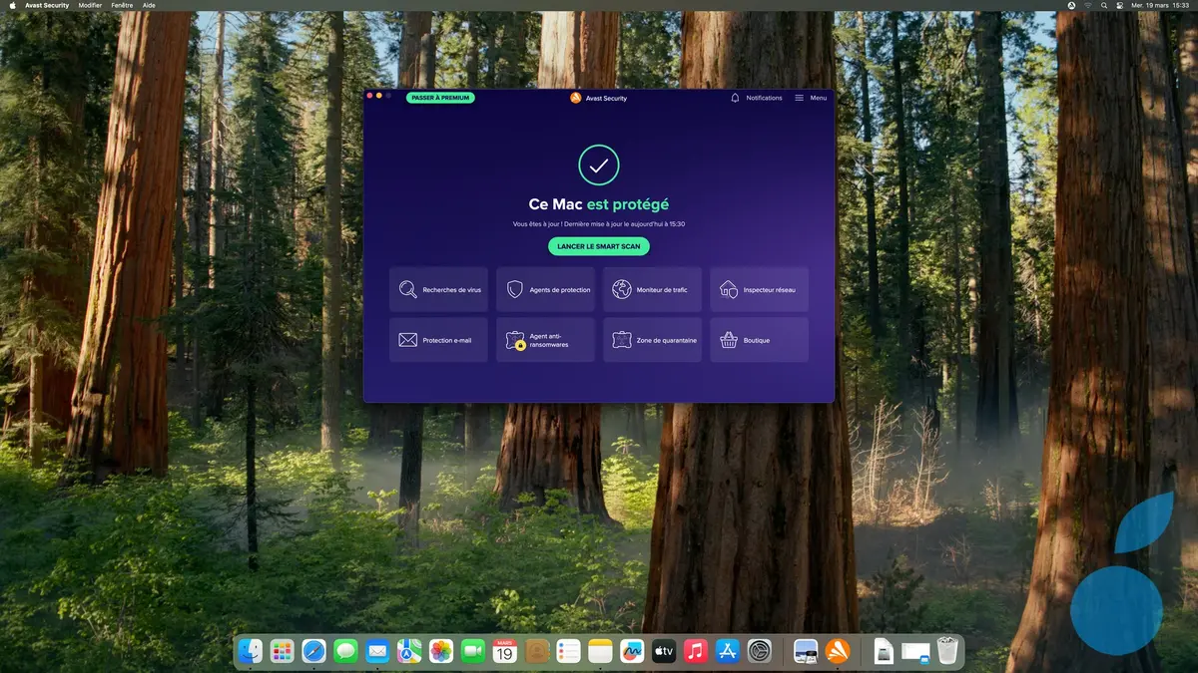This screenshot has height=673, width=1198.
Task: Click the Passer à Premium button
Action: coord(440,98)
